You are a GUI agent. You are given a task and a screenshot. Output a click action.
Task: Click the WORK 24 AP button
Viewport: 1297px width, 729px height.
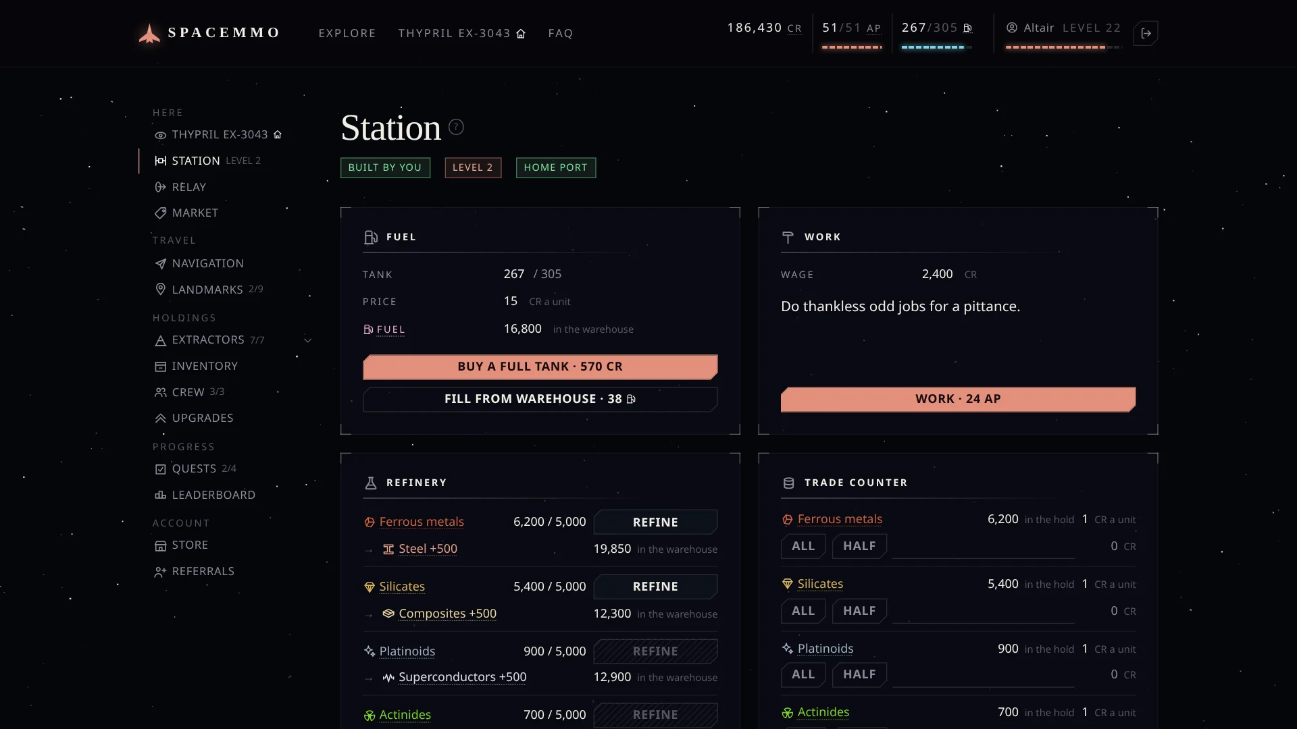958,399
